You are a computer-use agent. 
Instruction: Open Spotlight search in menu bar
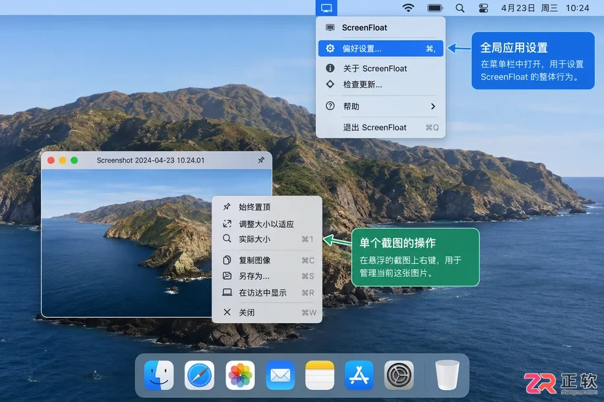coord(460,8)
